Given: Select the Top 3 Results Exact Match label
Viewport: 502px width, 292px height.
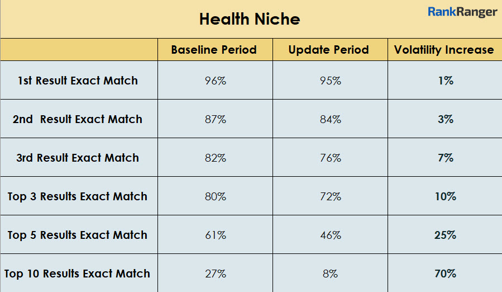Looking at the screenshot, I should 78,196.
